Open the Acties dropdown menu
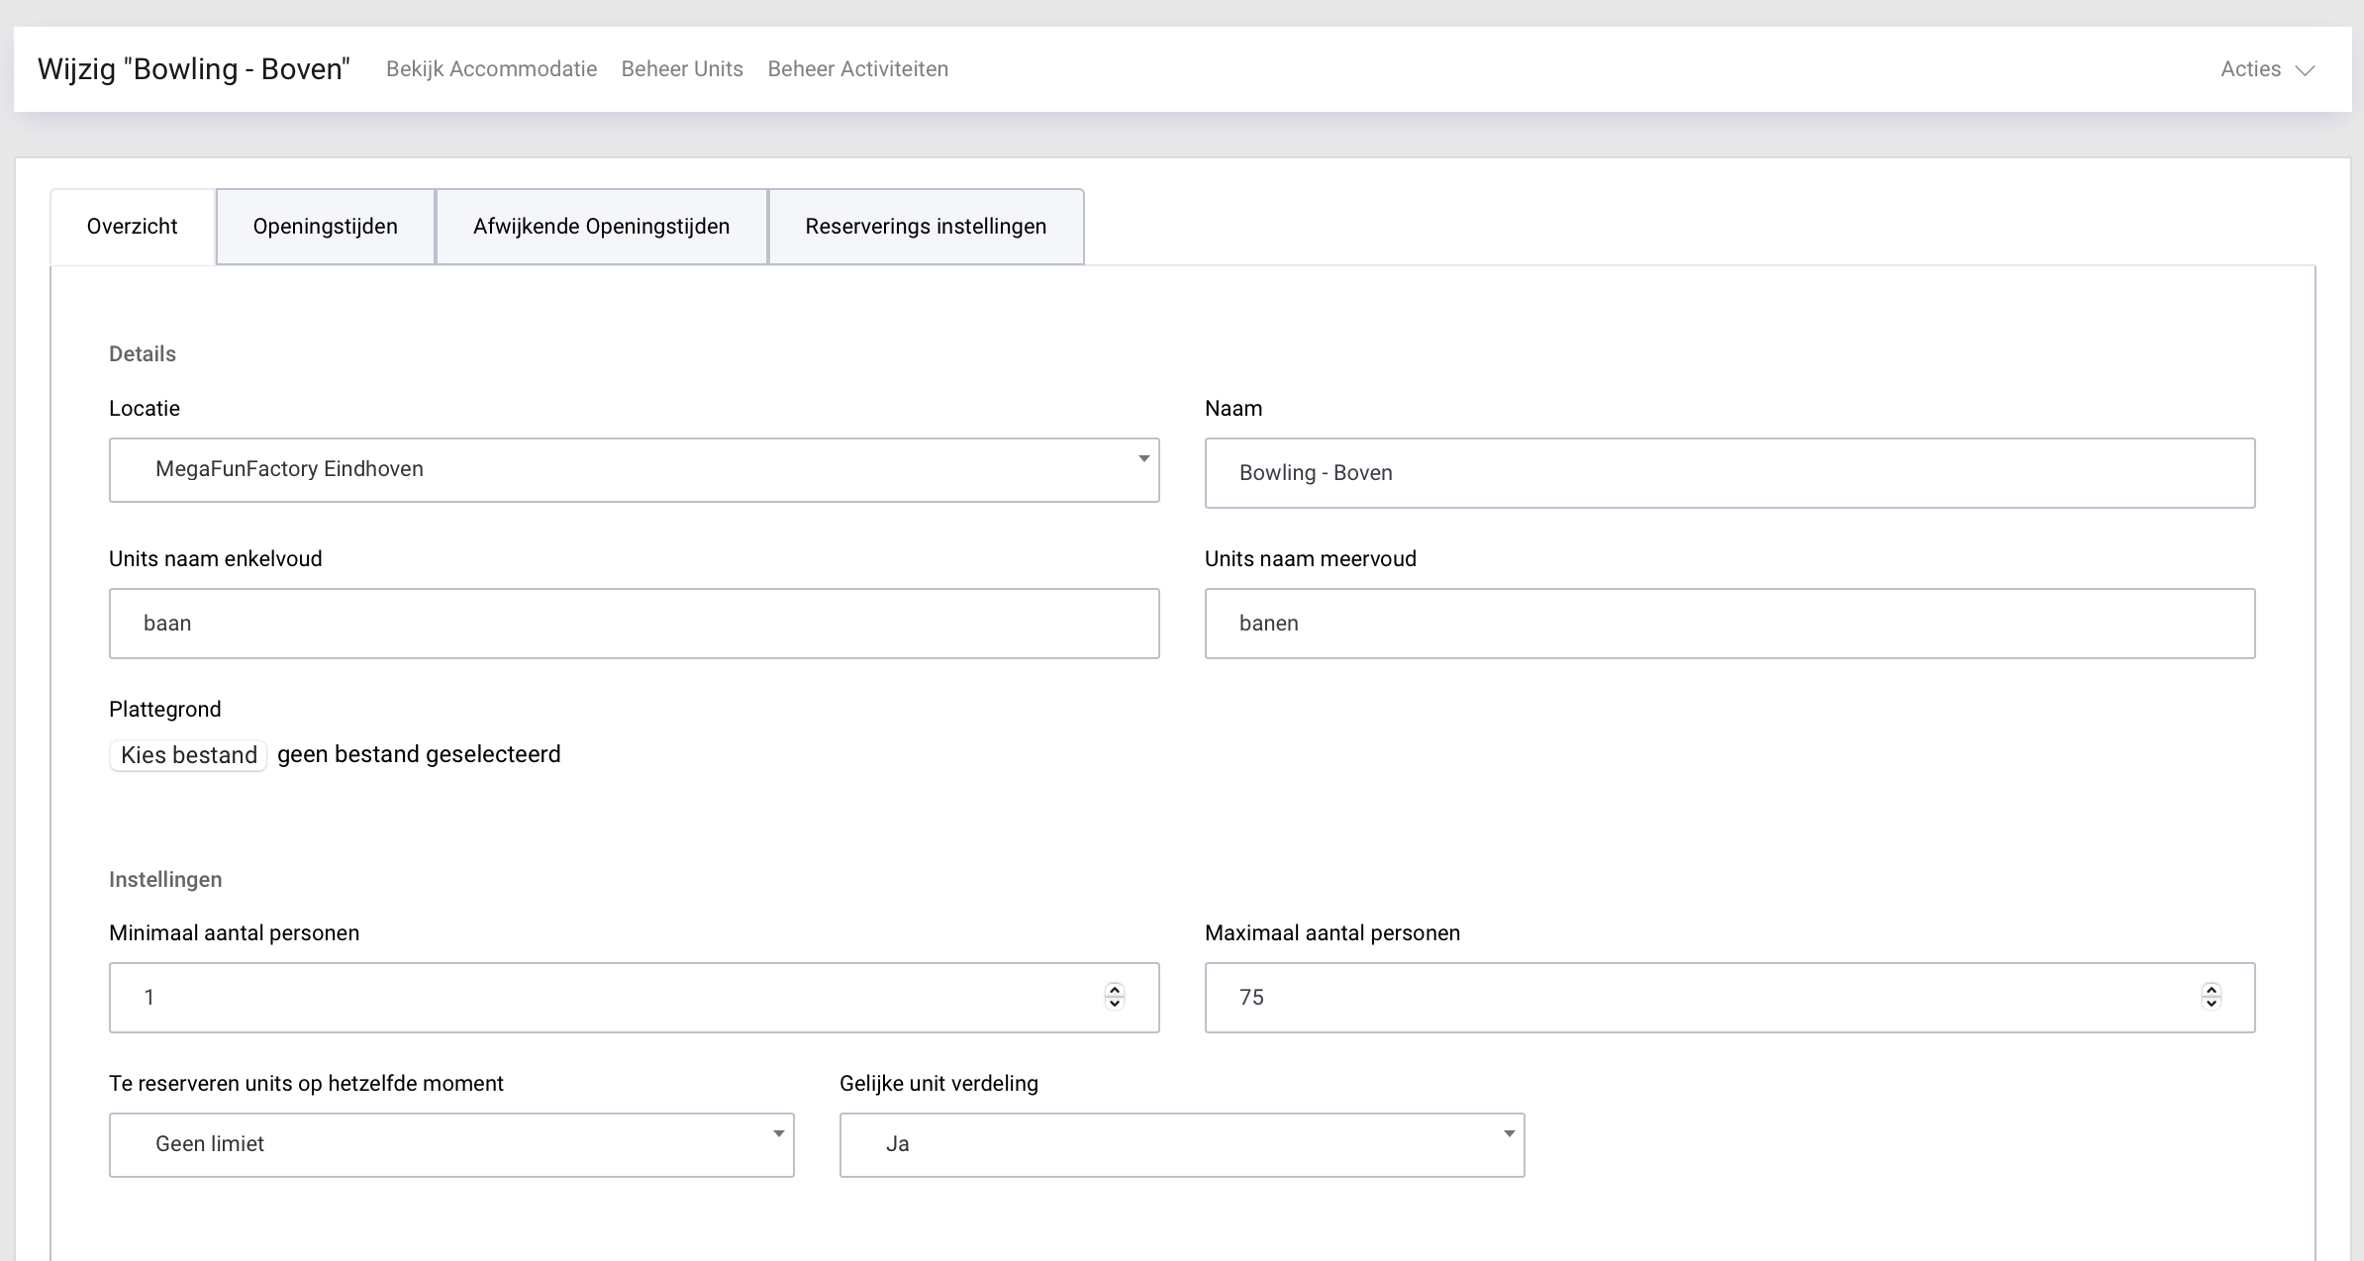The width and height of the screenshot is (2364, 1261). [x=2266, y=69]
